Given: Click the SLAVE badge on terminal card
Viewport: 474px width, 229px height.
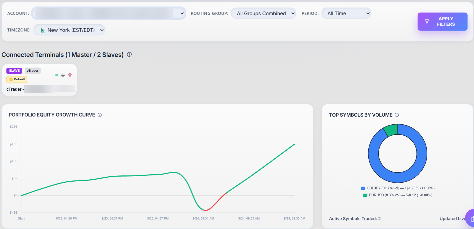Looking at the screenshot, I should [x=14, y=71].
